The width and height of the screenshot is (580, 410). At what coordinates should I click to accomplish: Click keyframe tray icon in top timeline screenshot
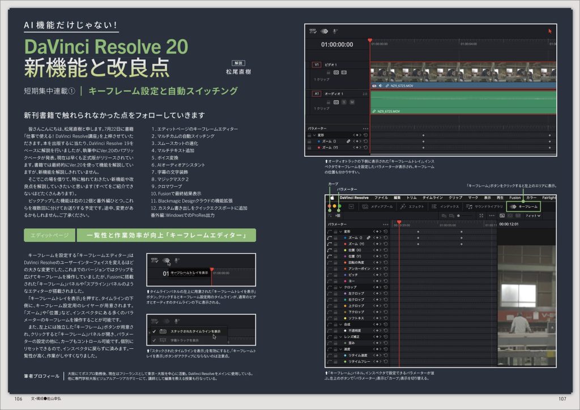tap(325, 31)
